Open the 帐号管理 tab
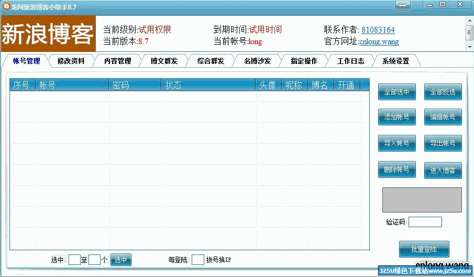474x277 pixels. click(26, 61)
